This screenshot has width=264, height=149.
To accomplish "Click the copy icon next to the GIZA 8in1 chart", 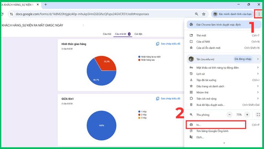I will tap(157, 99).
